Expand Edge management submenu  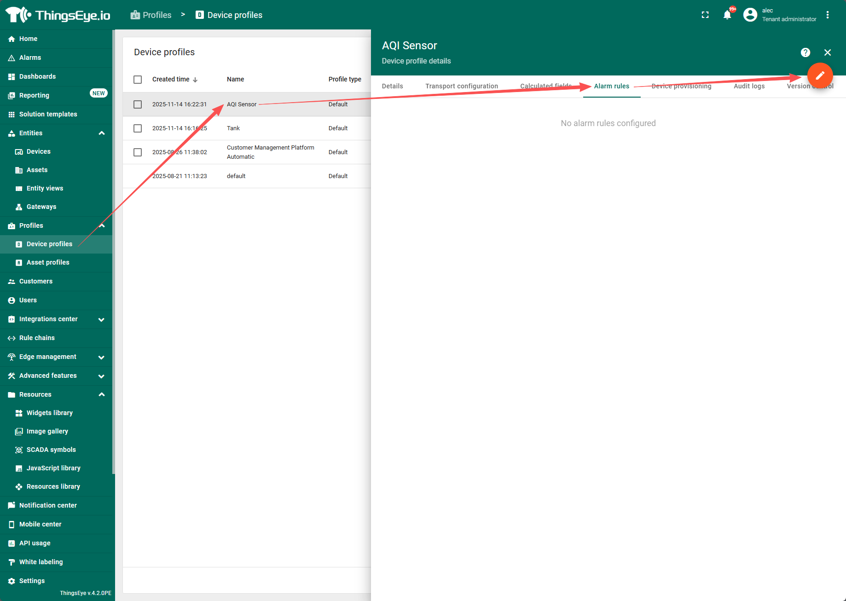(101, 357)
